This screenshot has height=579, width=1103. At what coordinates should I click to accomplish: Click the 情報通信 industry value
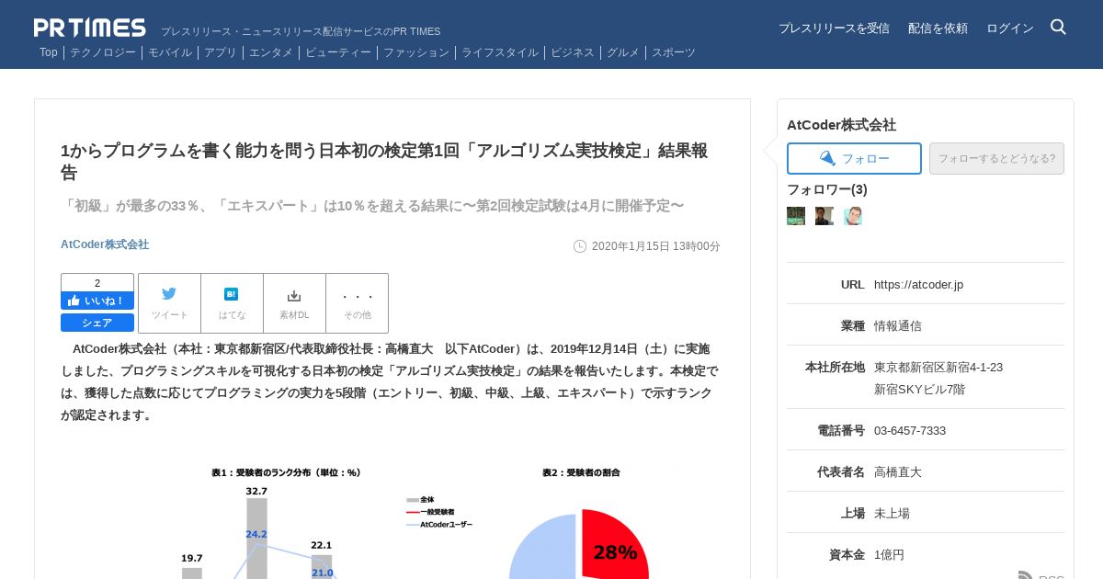point(898,325)
